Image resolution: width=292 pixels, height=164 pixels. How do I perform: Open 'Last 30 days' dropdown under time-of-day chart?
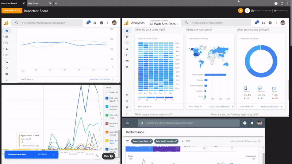tap(145, 107)
